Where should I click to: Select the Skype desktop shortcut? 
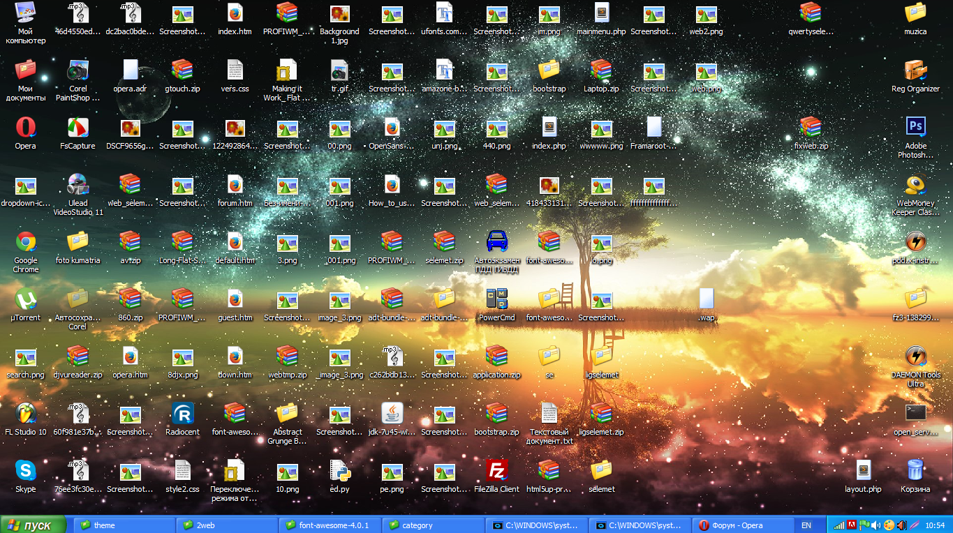pos(26,472)
